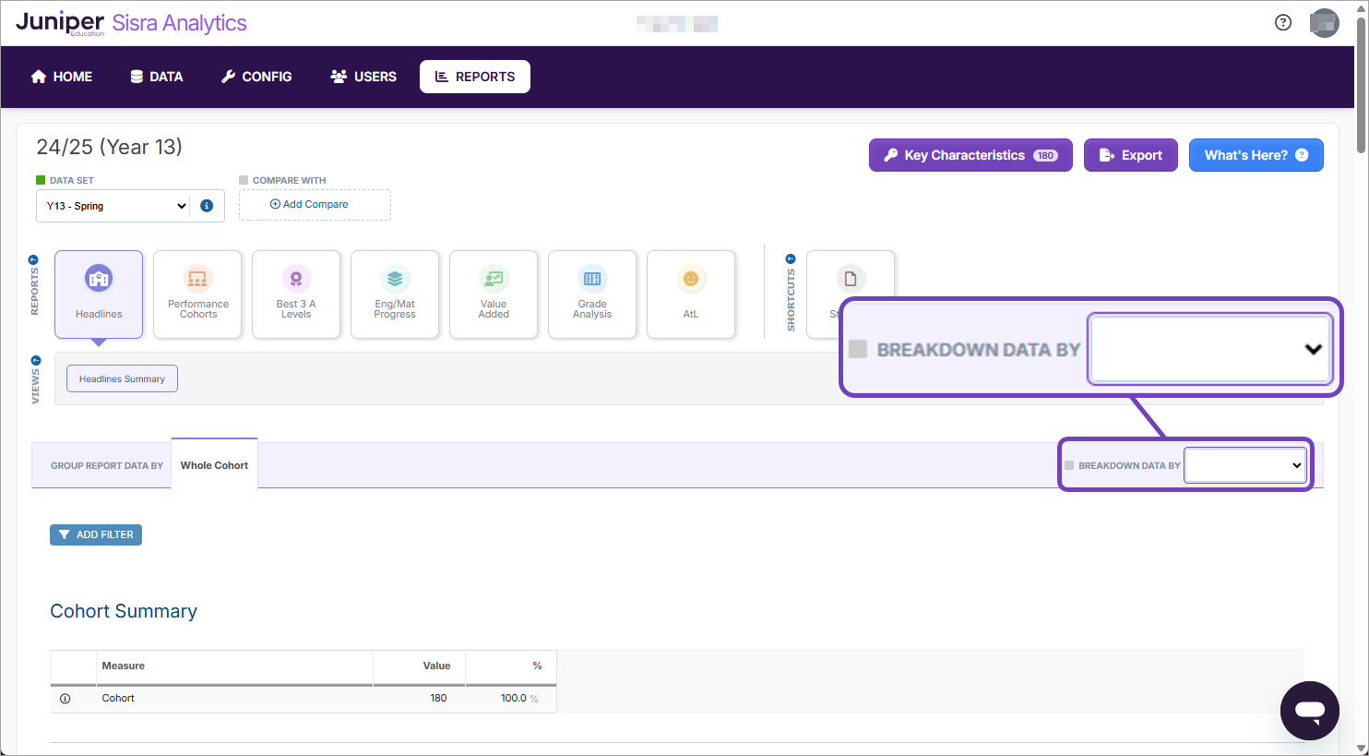Click the Export button
The height and width of the screenshot is (756, 1369).
tap(1130, 155)
